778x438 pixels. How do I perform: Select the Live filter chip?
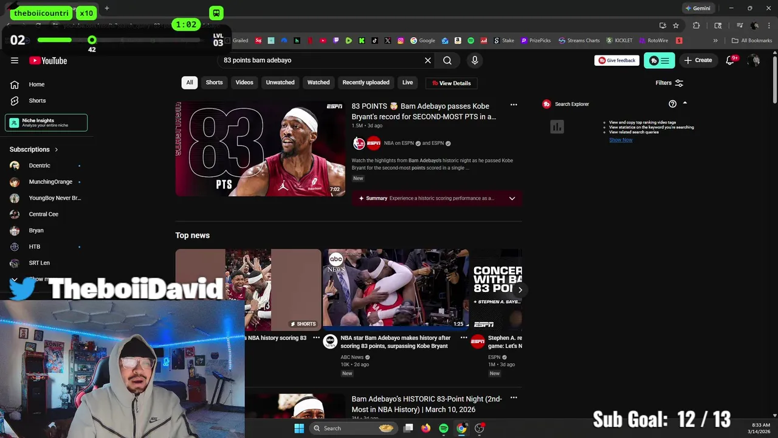click(407, 82)
